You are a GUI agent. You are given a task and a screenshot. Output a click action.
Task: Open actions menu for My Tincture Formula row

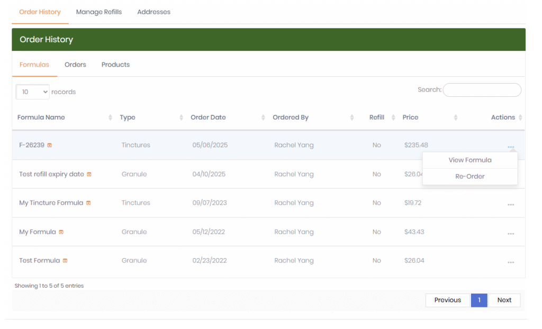510,205
